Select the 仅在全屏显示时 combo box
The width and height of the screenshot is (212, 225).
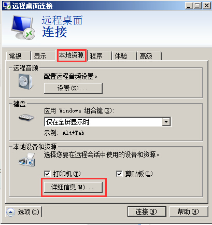[x=107, y=122]
